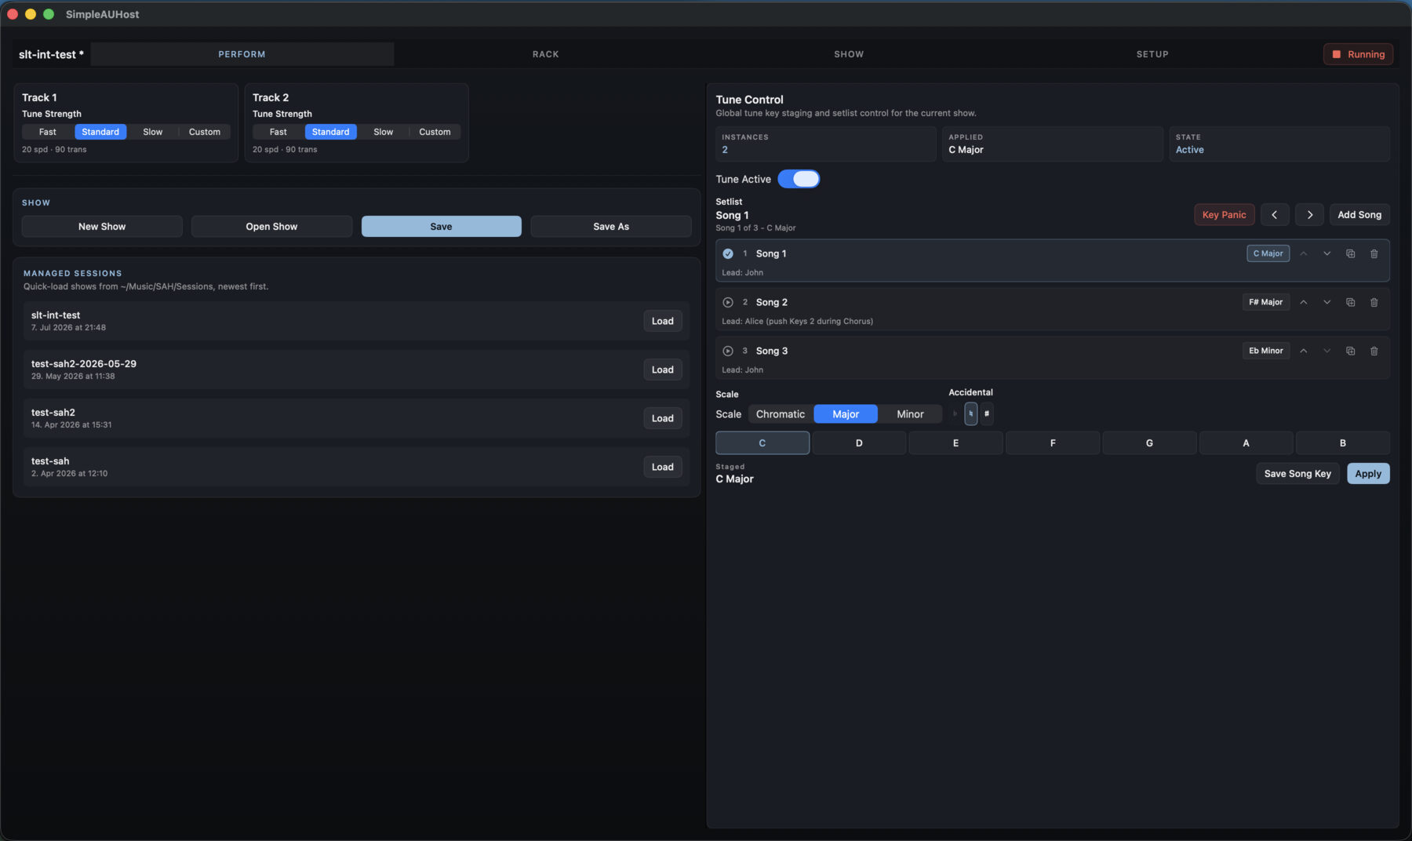Move Song 1 down with the chevron
The image size is (1412, 841).
tap(1326, 253)
